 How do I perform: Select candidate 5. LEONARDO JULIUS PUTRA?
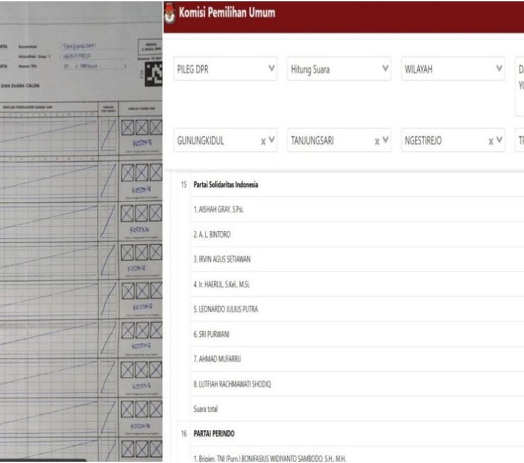357,309
